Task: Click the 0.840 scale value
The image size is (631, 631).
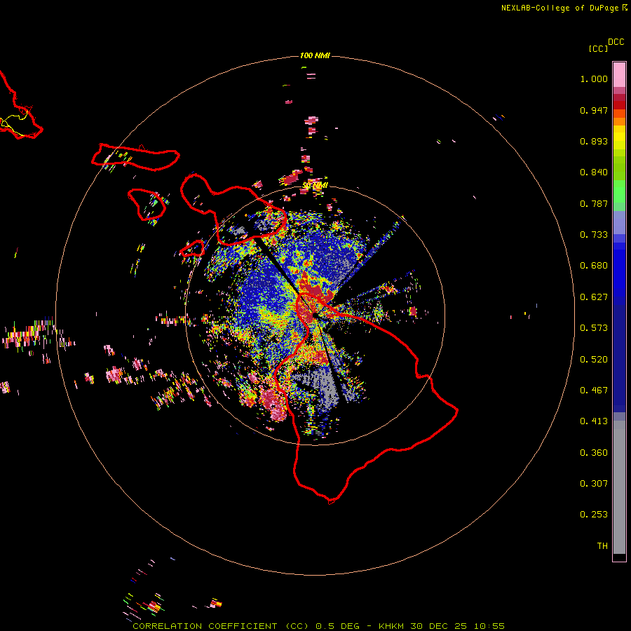Action: coord(594,172)
